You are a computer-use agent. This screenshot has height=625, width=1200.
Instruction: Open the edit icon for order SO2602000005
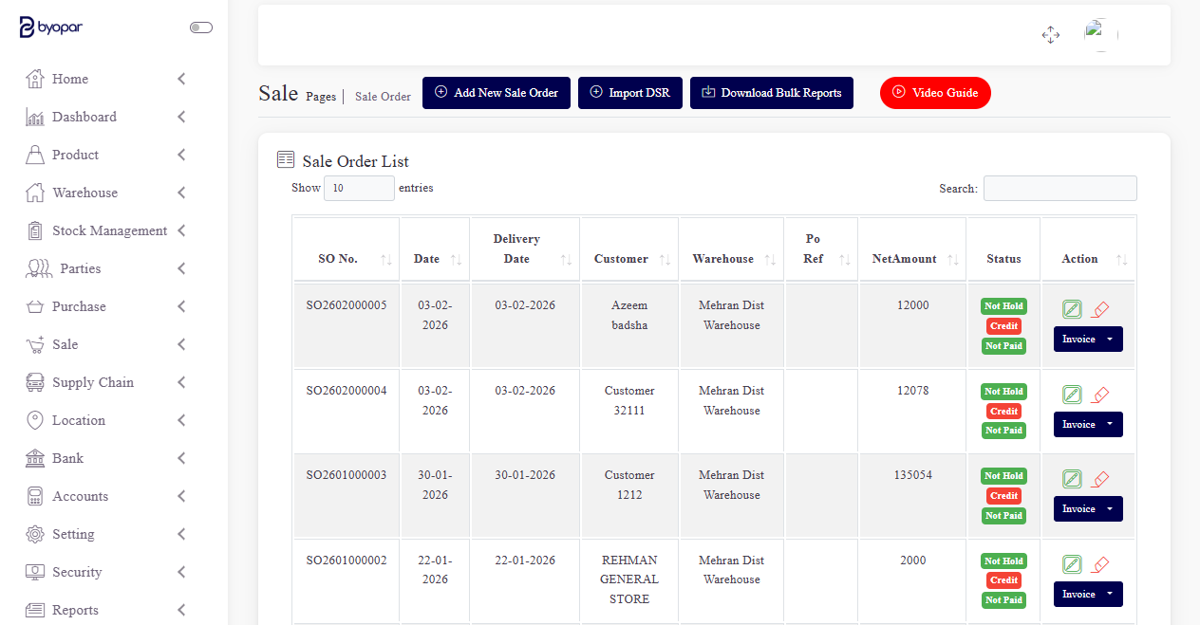1071,308
